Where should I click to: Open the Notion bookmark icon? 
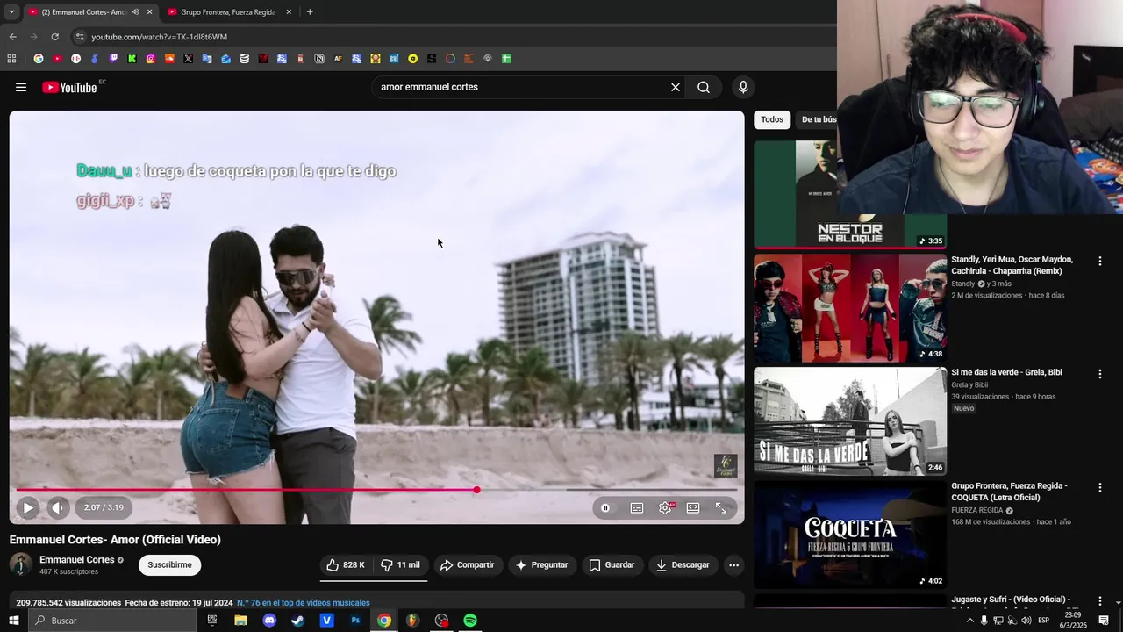(x=319, y=59)
